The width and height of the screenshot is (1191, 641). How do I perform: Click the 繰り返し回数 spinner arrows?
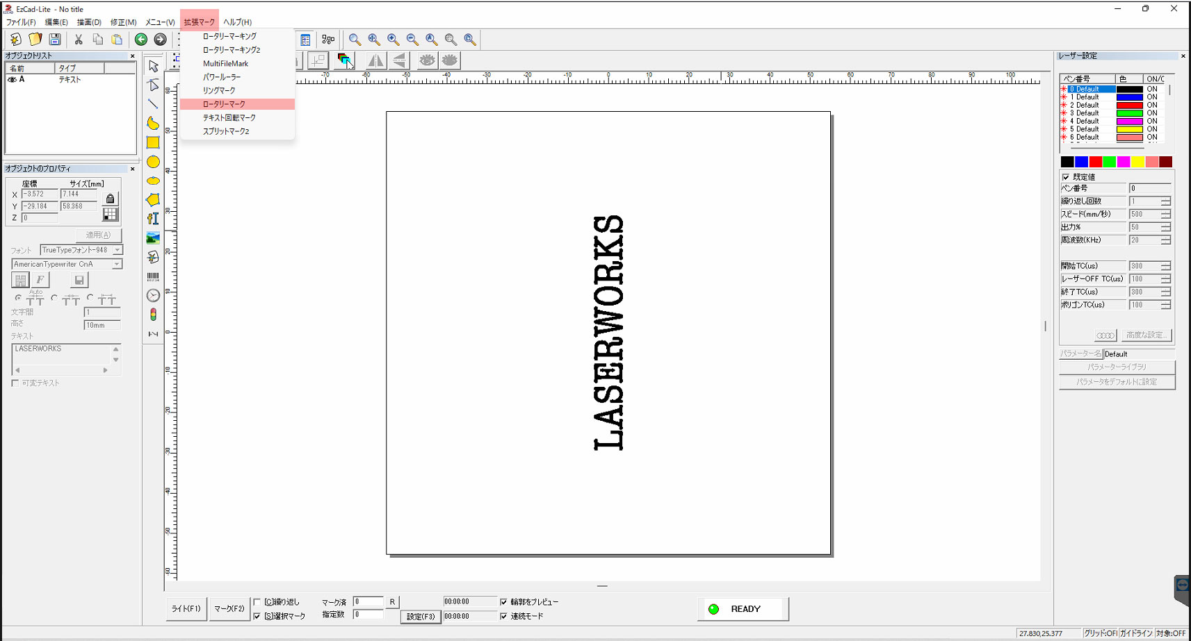(x=1166, y=201)
